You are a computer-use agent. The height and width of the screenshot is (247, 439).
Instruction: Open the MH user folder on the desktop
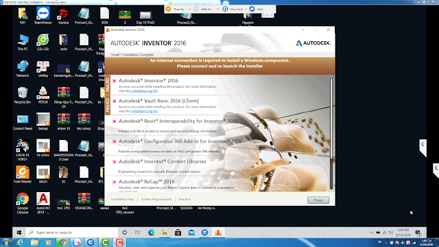(x=23, y=15)
